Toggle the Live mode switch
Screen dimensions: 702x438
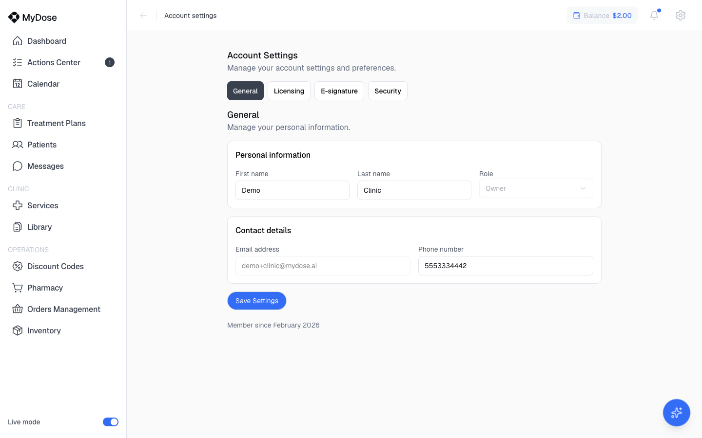pyautogui.click(x=111, y=422)
